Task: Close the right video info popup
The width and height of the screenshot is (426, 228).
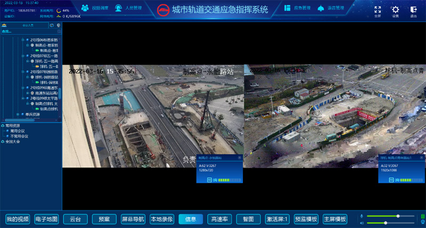Action: pyautogui.click(x=421, y=158)
